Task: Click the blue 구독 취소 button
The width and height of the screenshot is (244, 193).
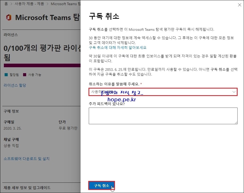Action: click(x=101, y=186)
